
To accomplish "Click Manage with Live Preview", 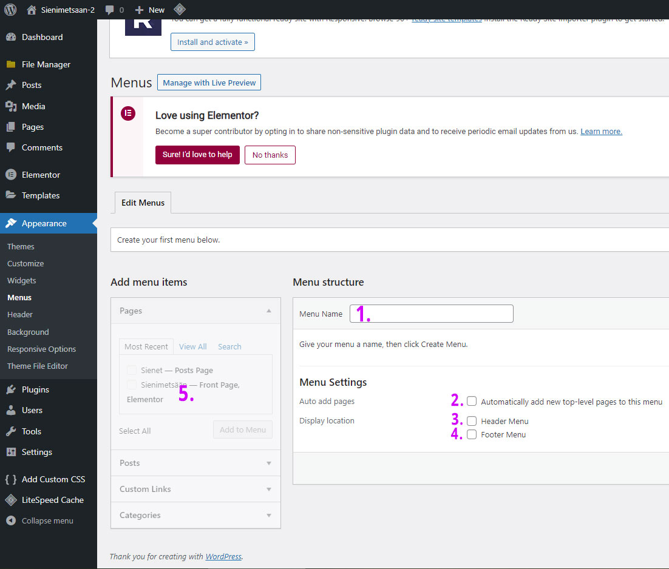I will (209, 82).
